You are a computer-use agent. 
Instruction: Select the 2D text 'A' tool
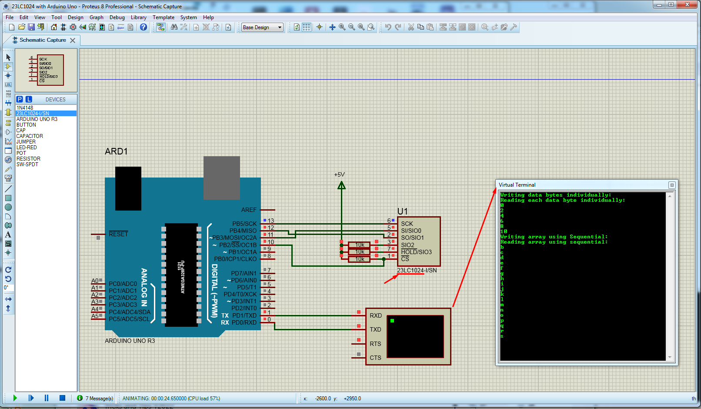pos(8,235)
